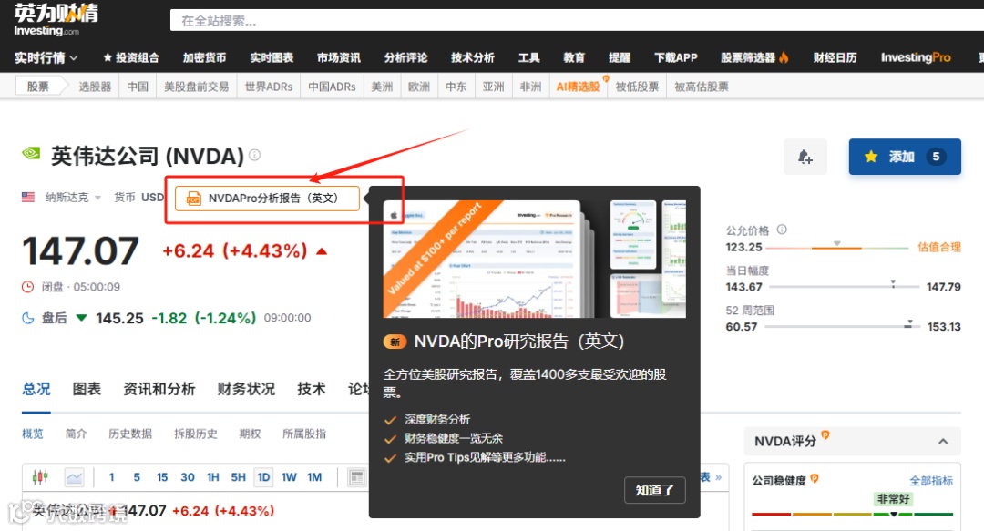Open the 历史数据 sub-tab
The width and height of the screenshot is (984, 531).
click(130, 434)
